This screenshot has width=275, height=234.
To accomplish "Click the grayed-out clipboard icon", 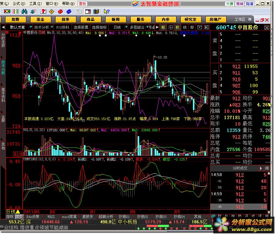I will (79, 12).
